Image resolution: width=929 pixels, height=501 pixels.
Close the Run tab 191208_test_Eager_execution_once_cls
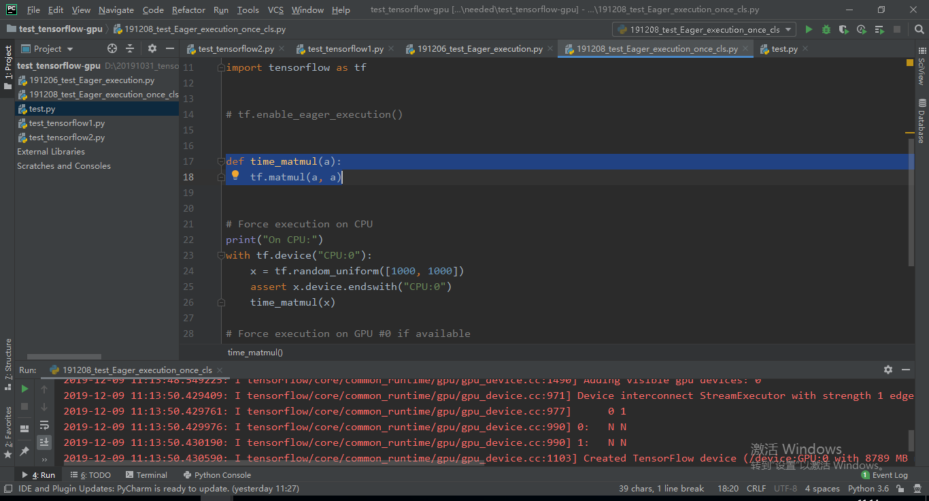pyautogui.click(x=220, y=370)
